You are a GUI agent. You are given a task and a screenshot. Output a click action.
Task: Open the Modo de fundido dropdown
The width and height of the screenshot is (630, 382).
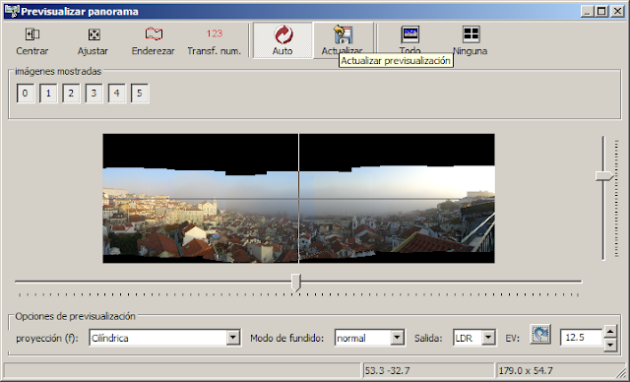(397, 338)
